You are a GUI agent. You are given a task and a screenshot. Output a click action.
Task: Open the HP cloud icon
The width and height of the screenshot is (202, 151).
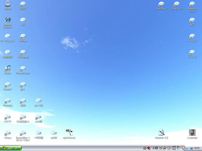23,20
